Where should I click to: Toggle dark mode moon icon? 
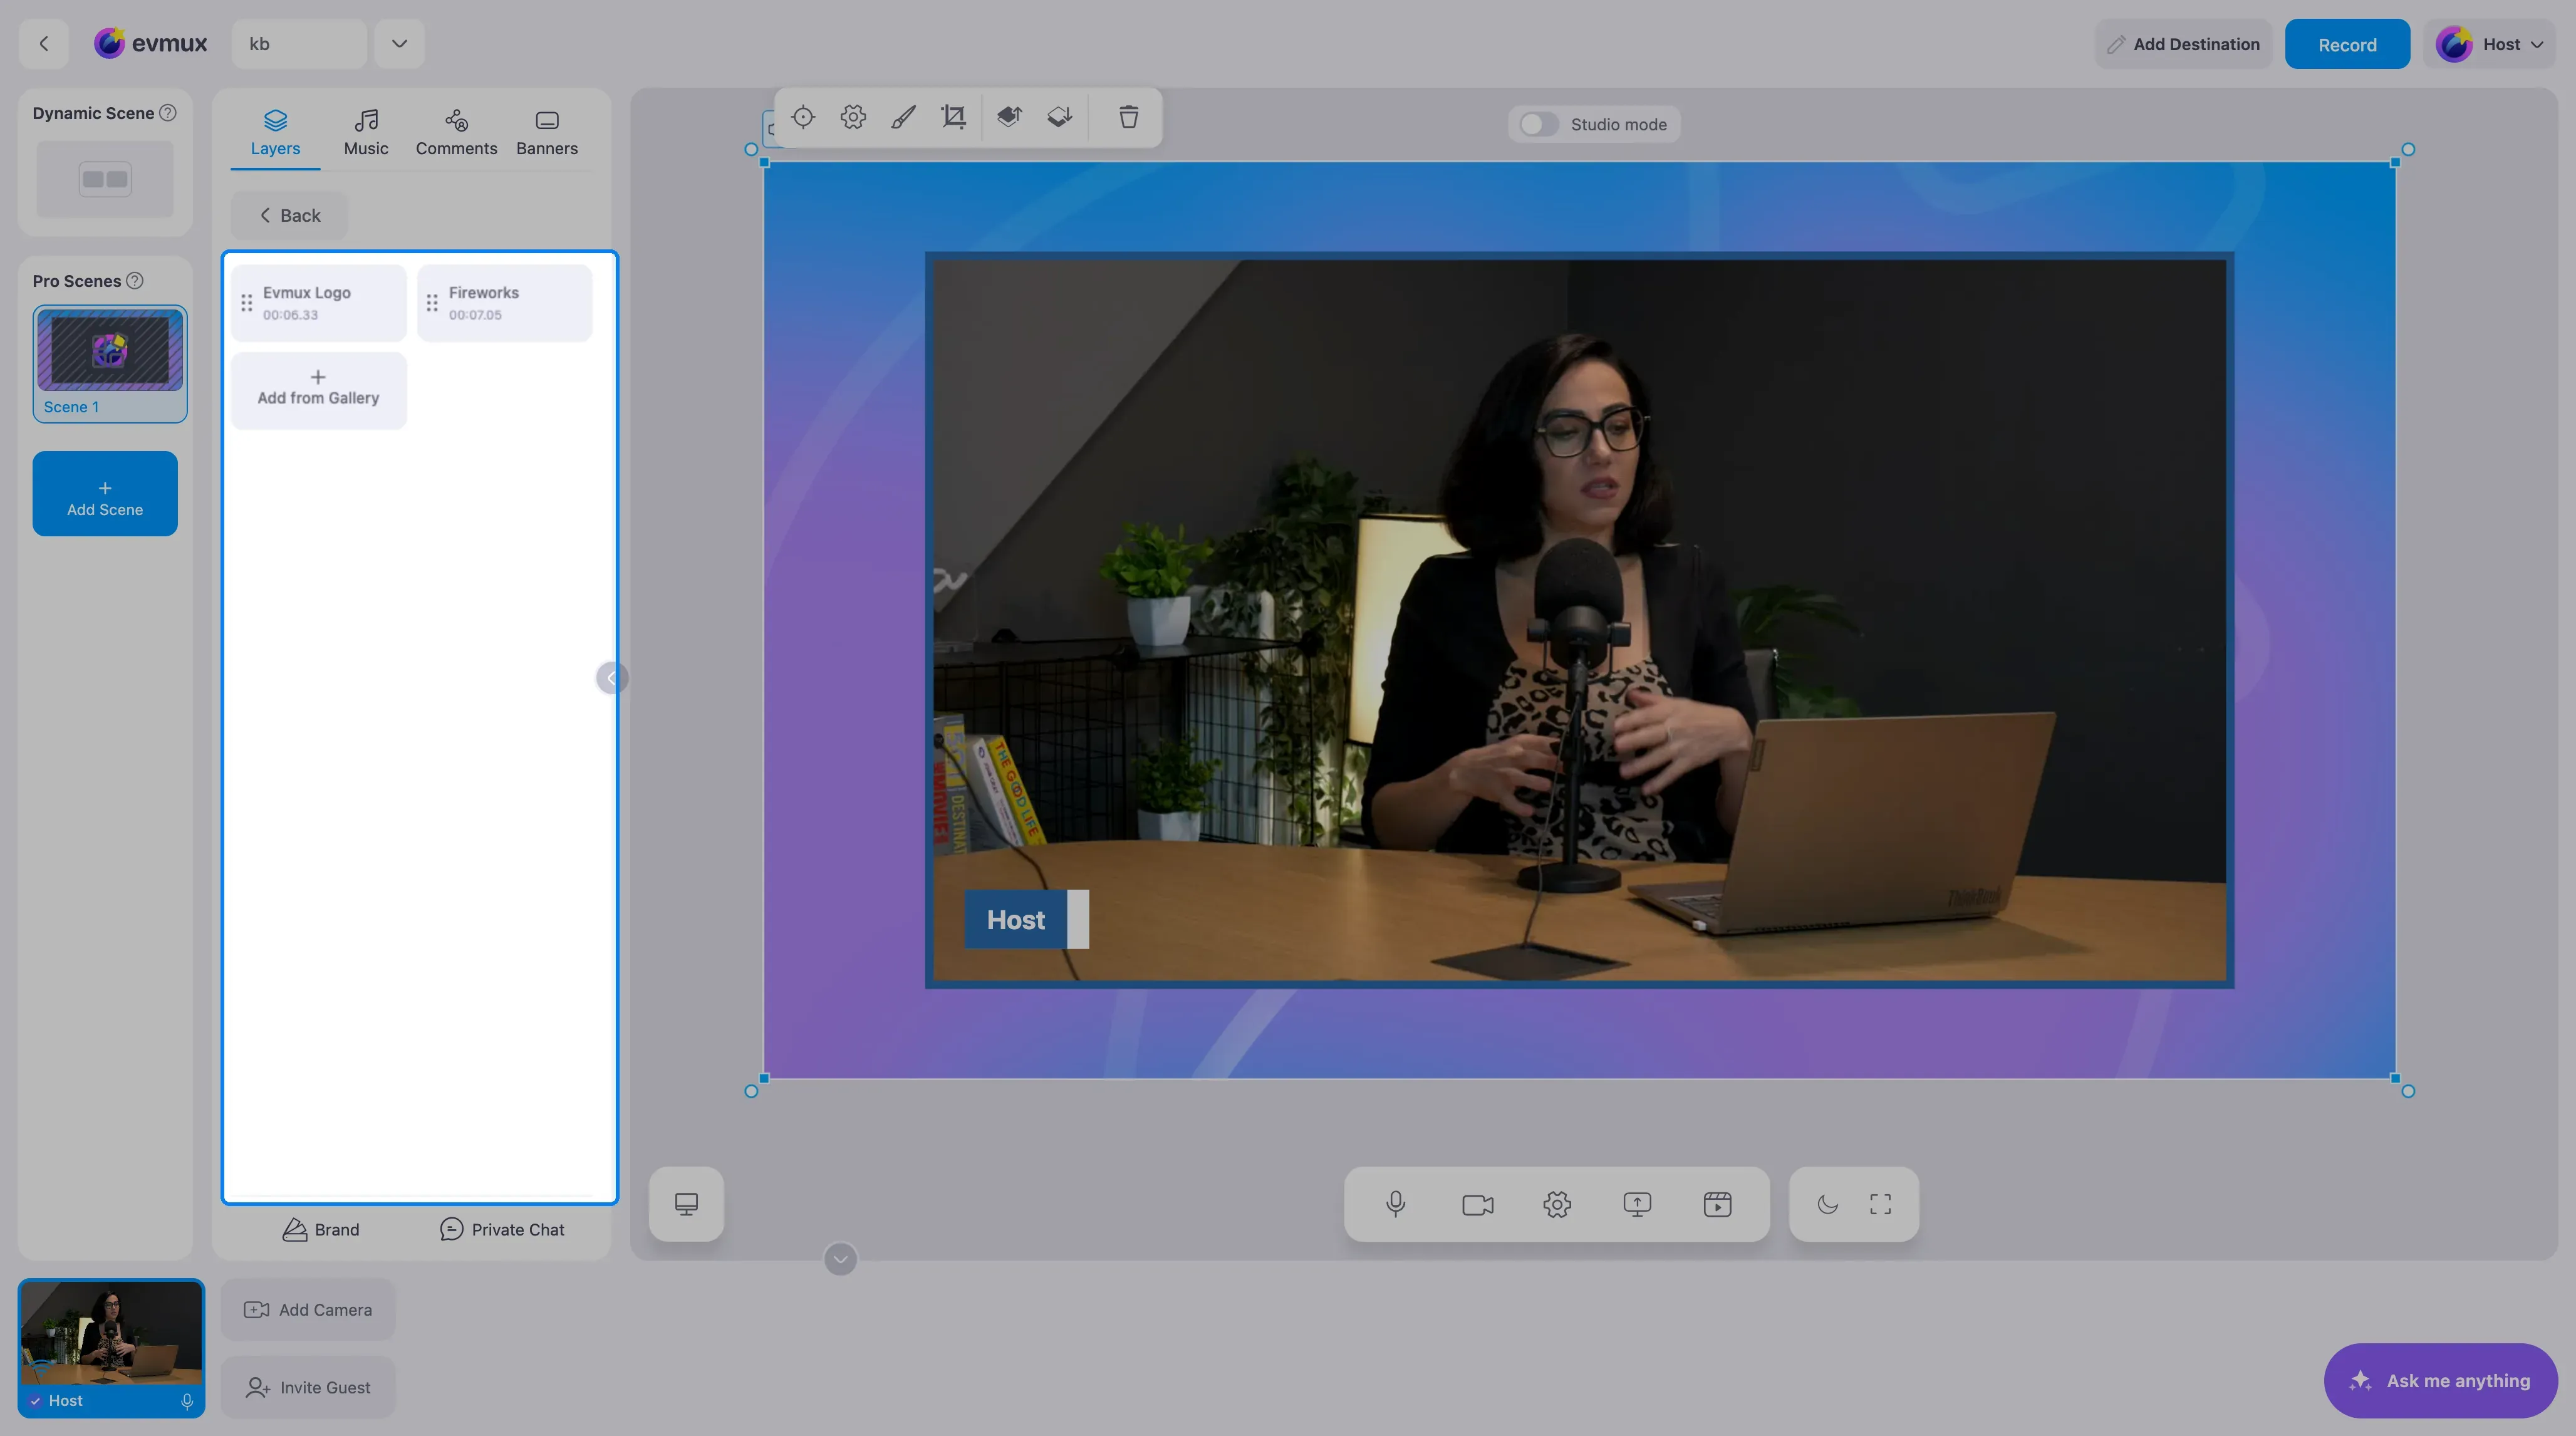[x=1827, y=1204]
